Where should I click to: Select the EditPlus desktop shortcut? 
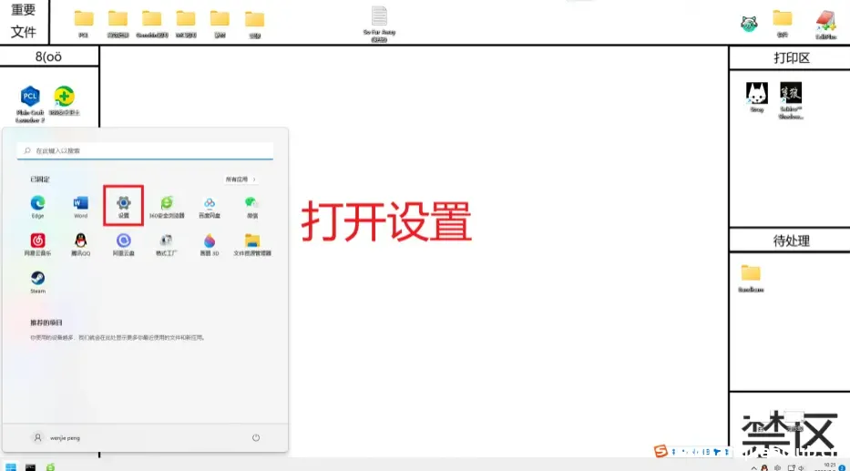point(825,25)
